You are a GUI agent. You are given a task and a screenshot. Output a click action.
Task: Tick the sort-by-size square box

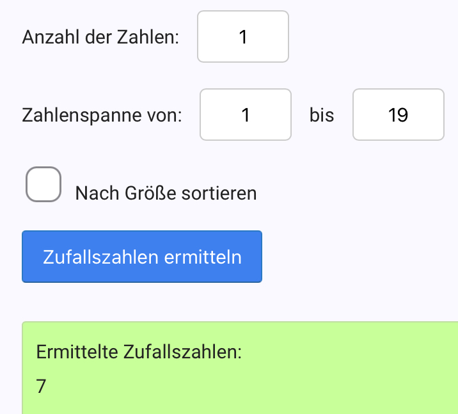point(43,184)
